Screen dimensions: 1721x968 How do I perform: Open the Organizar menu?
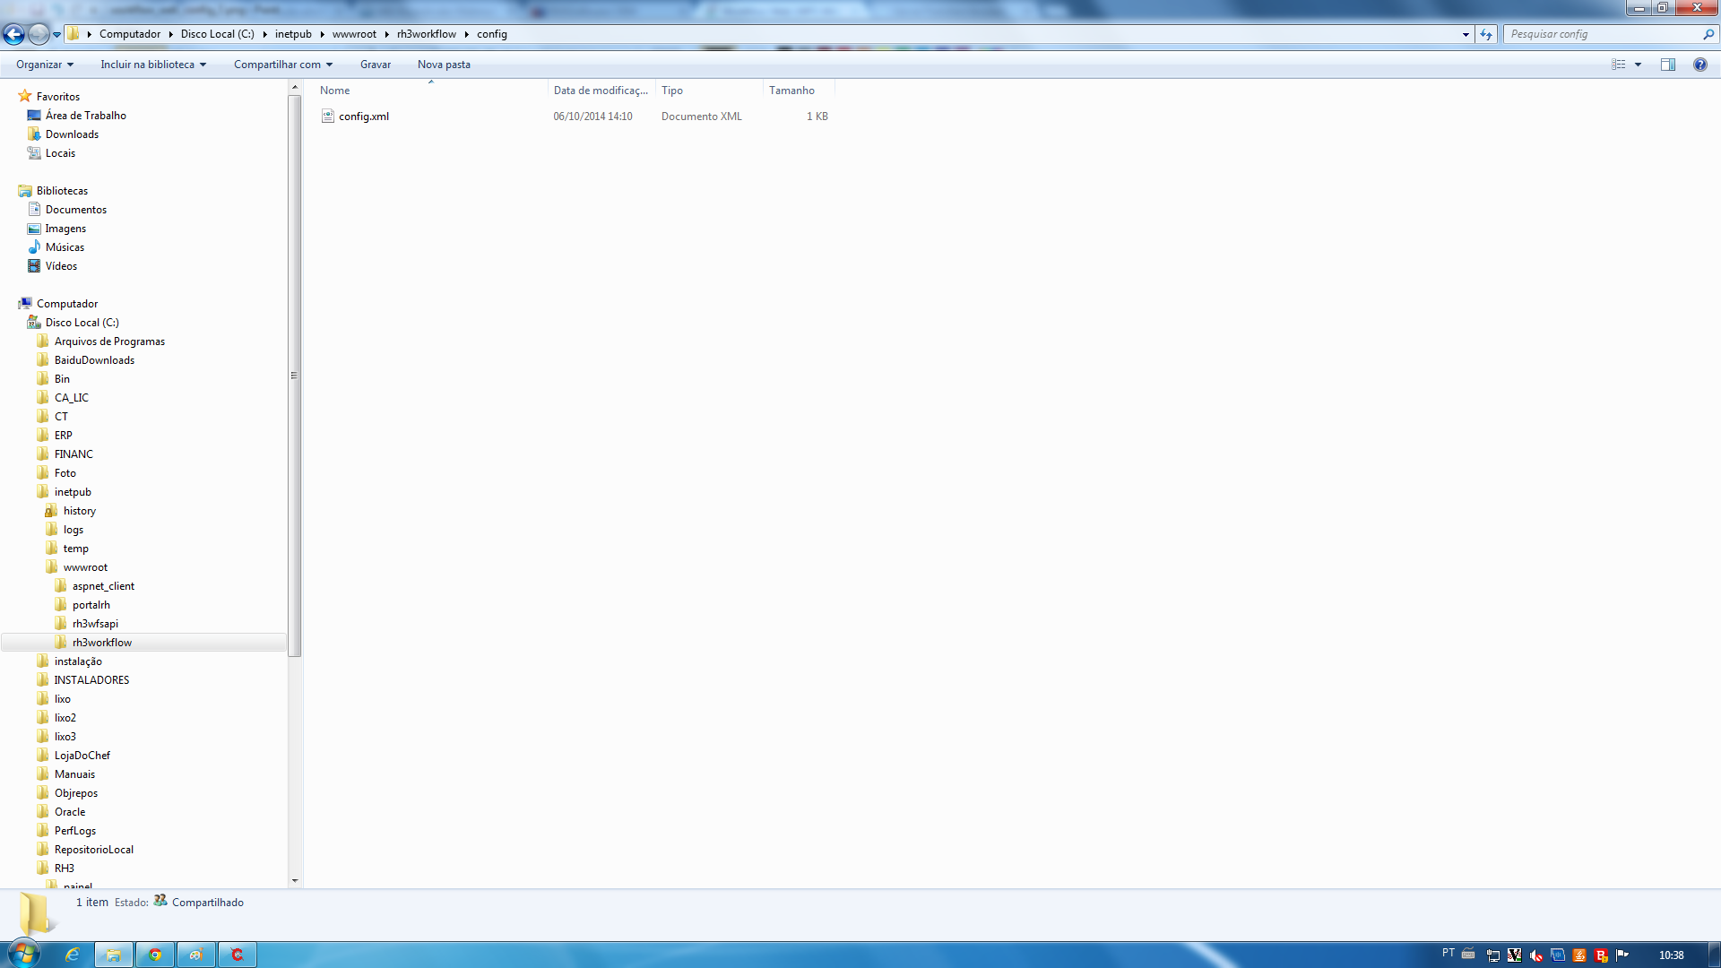click(x=44, y=65)
